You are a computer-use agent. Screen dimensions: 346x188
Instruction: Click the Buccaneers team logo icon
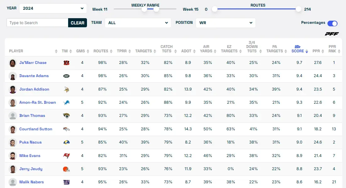tap(66, 156)
